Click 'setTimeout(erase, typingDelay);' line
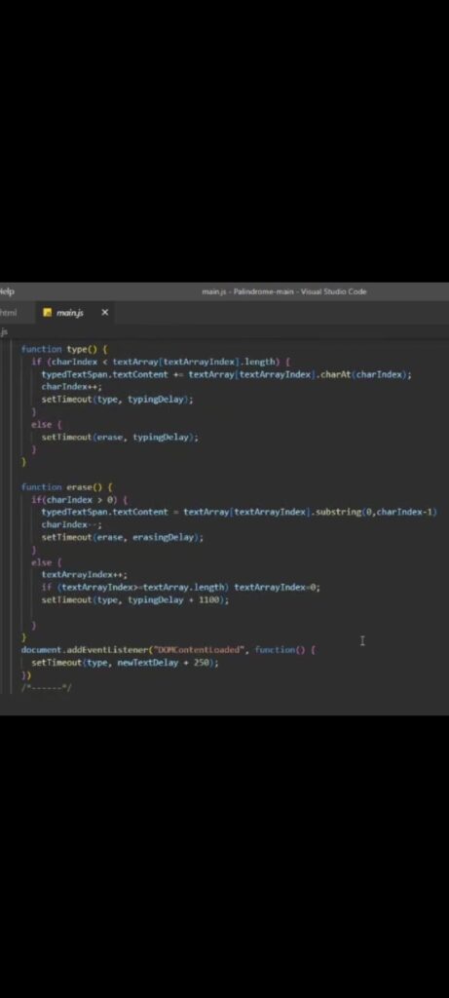The height and width of the screenshot is (998, 449). coord(120,438)
